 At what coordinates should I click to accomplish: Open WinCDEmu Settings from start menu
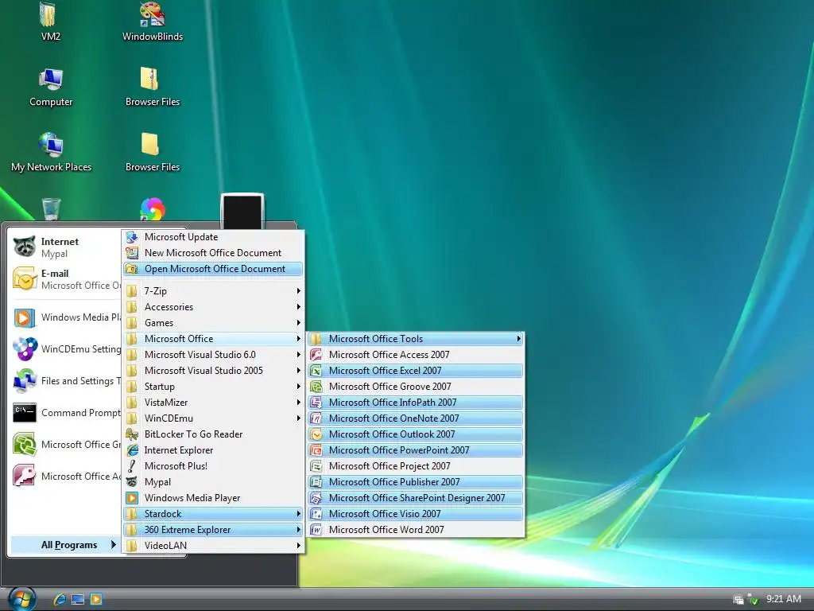point(66,349)
